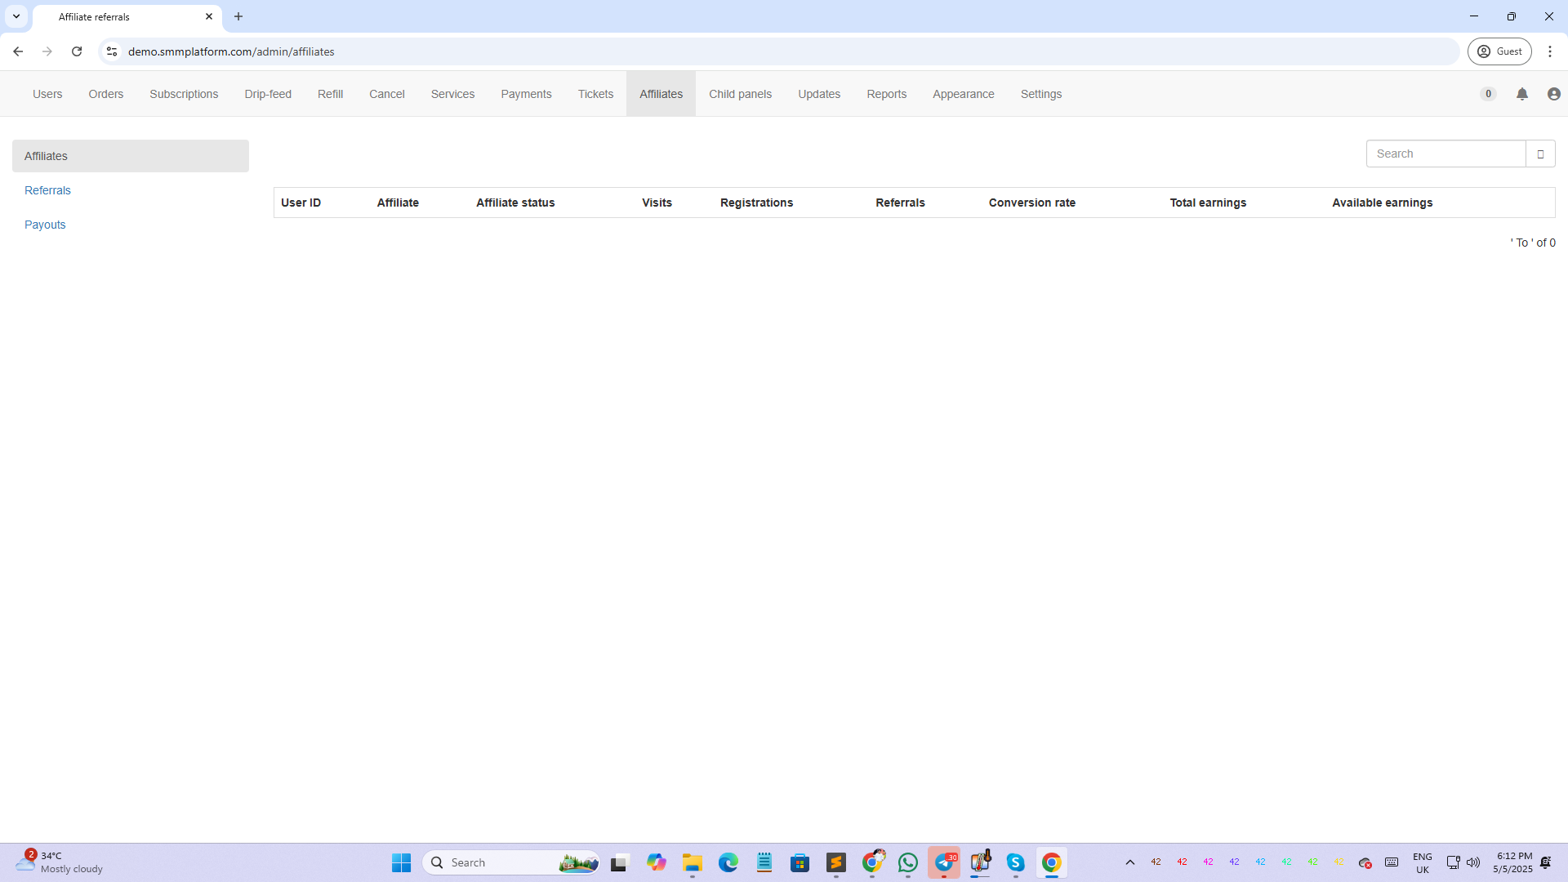Open site information icon in address bar
The image size is (1568, 882).
click(x=112, y=51)
